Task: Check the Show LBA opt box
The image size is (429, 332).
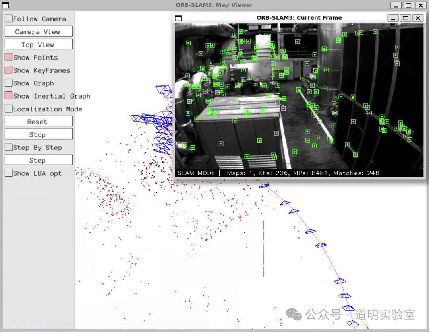Action: coord(8,173)
